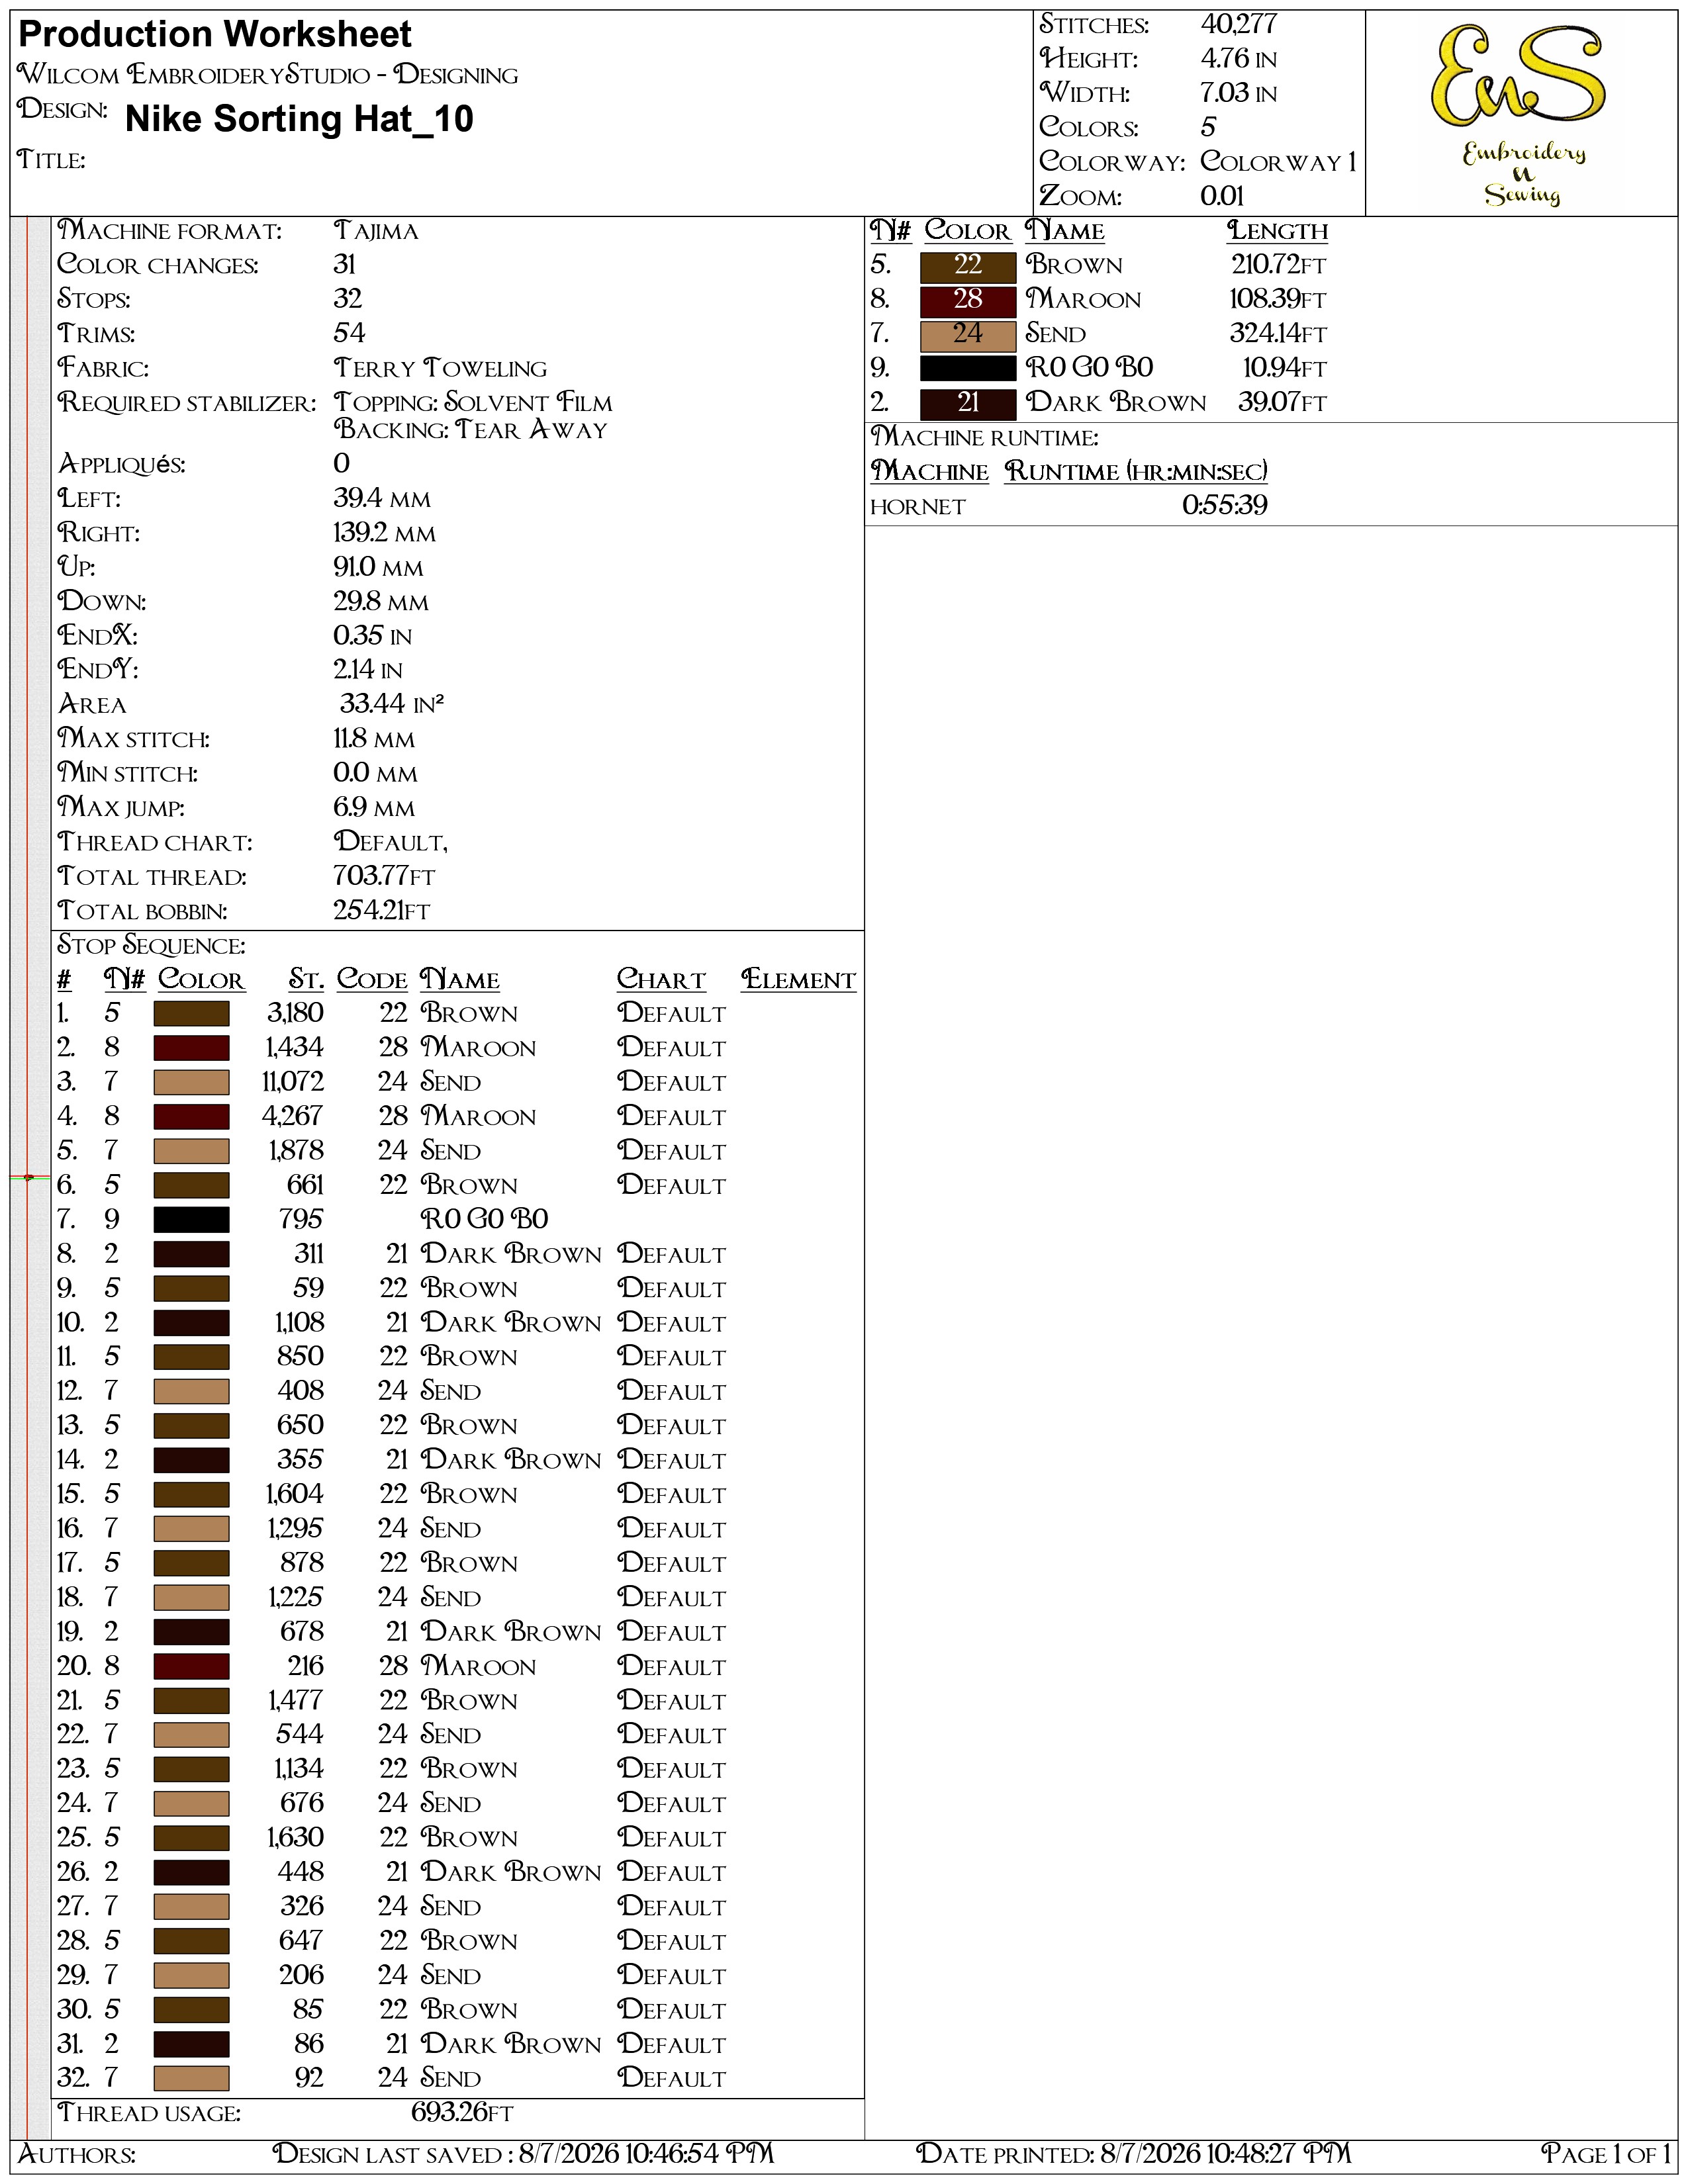
Task: Click the "Code" column header
Action: tap(372, 980)
